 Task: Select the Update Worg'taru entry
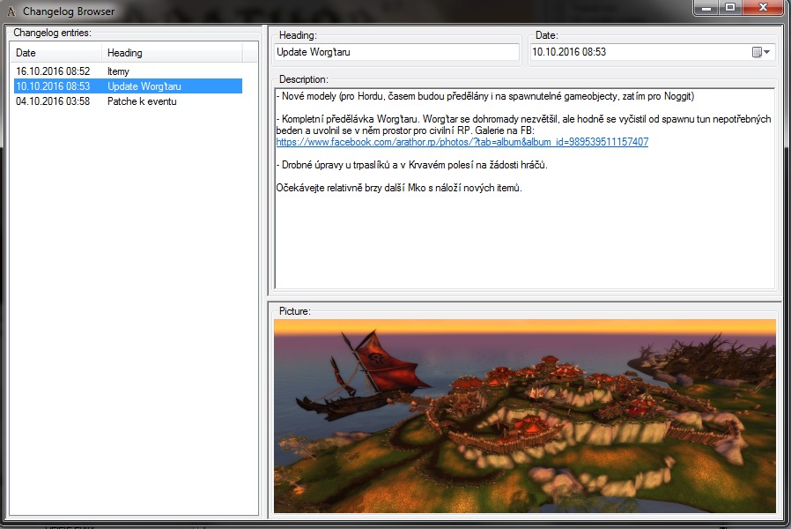click(x=144, y=86)
